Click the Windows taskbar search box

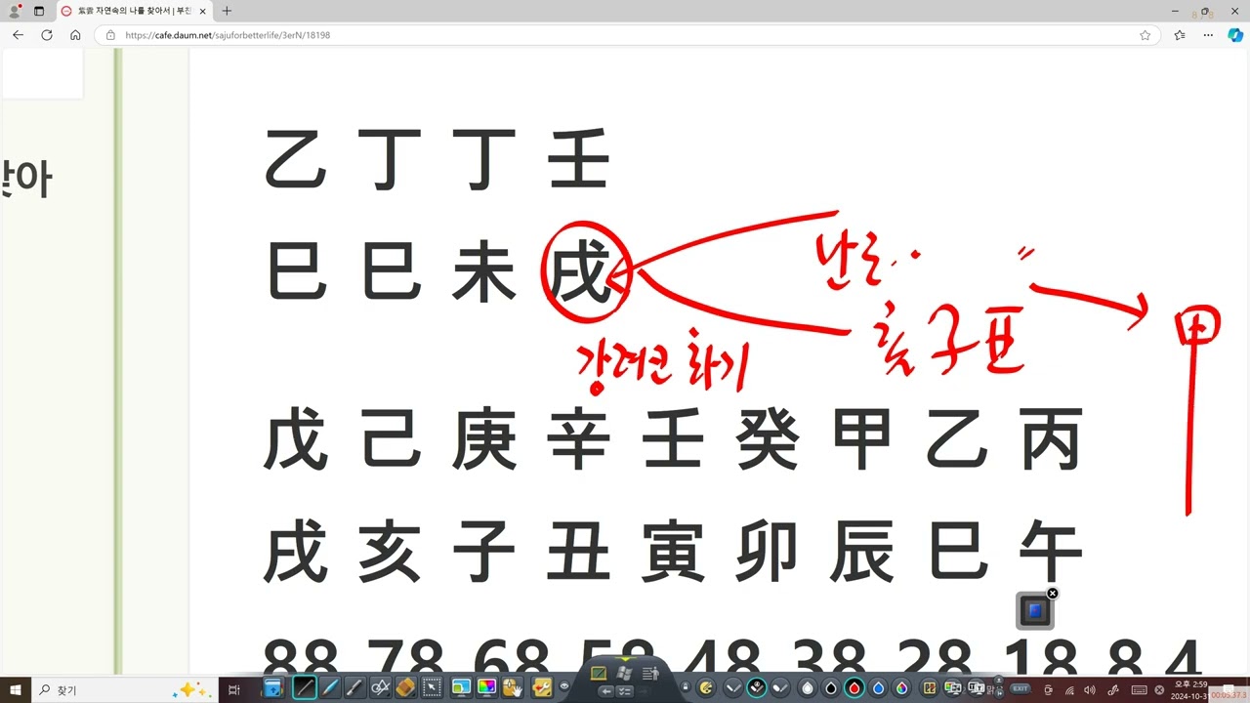pos(125,689)
